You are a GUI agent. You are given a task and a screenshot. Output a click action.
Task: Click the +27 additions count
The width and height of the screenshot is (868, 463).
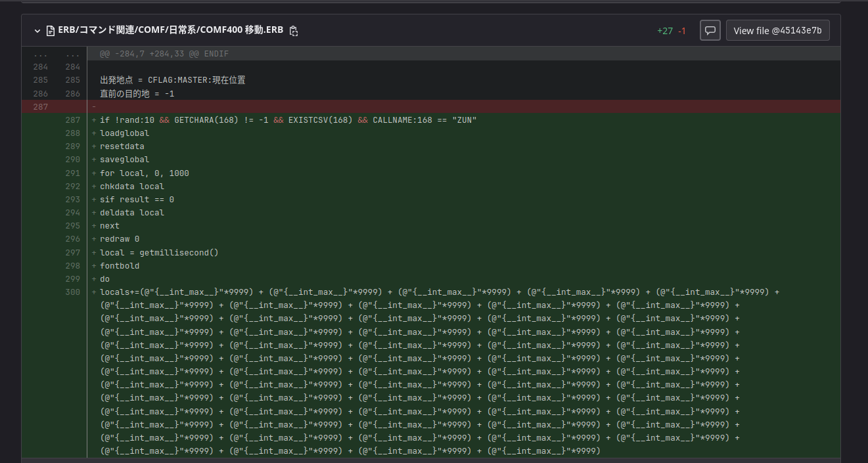coord(664,31)
